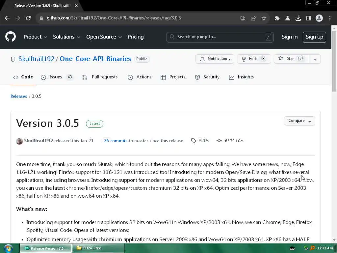
Task: Expand the Solutions menu
Action: pyautogui.click(x=66, y=37)
